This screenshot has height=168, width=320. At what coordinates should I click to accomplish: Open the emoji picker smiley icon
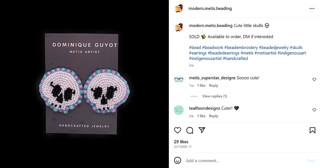pyautogui.click(x=178, y=160)
